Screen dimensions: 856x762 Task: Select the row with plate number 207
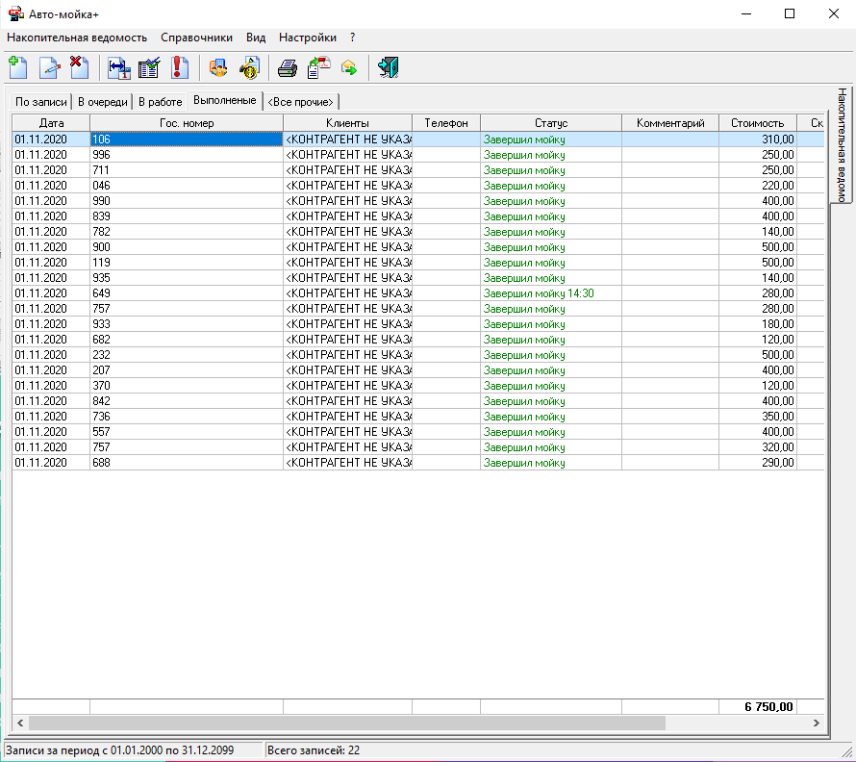(x=418, y=370)
